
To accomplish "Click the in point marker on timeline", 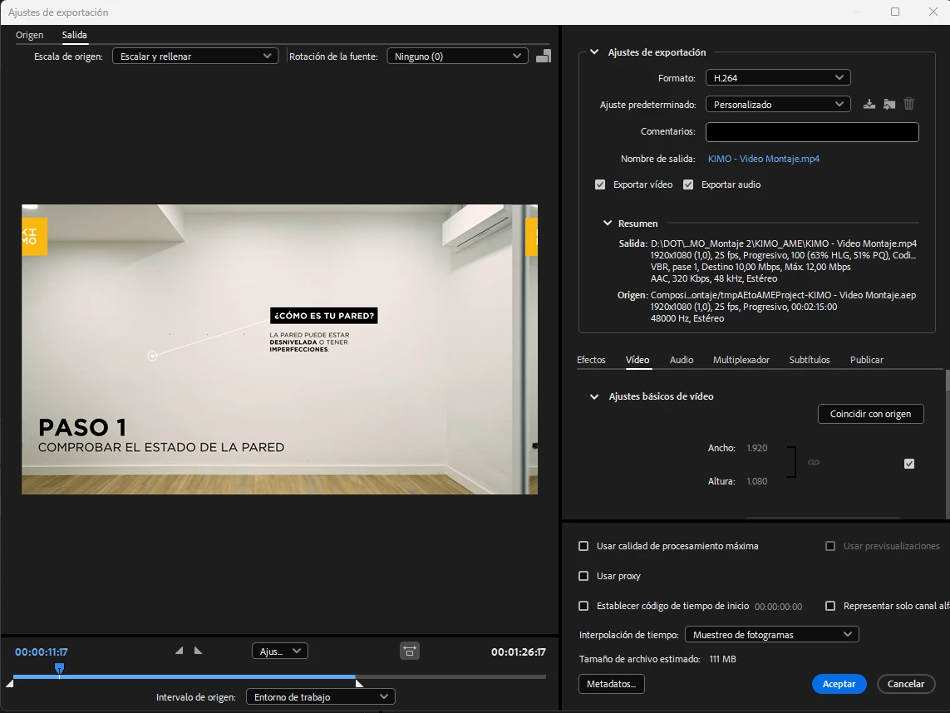I will [x=9, y=683].
